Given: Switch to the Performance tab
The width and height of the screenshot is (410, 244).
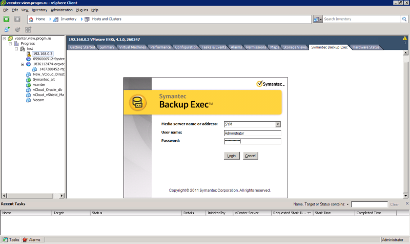Looking at the screenshot, I should click(x=160, y=47).
